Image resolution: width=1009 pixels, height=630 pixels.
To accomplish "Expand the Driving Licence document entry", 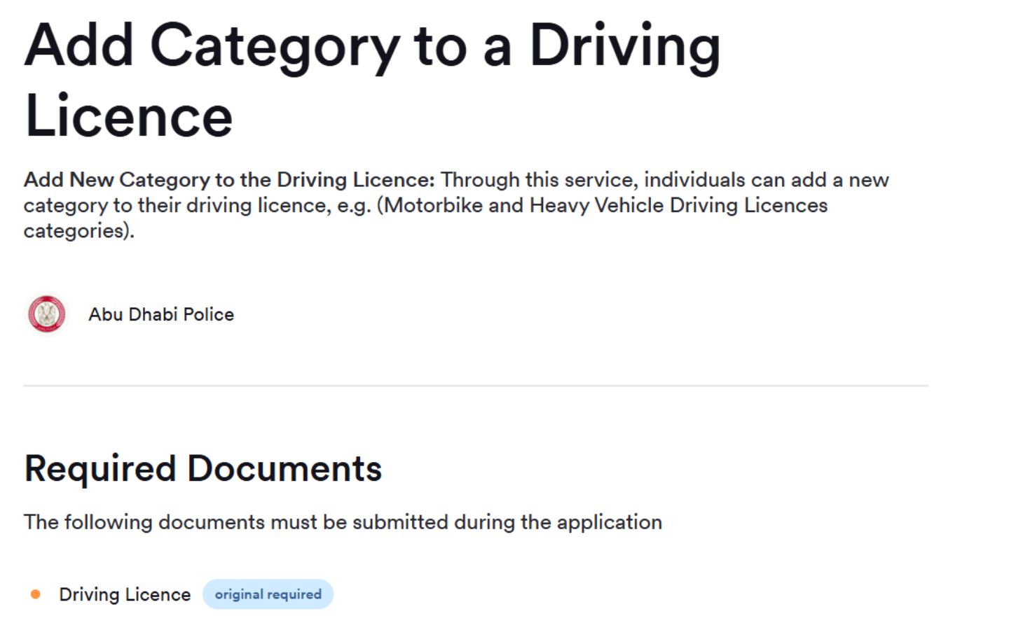I will pos(125,594).
